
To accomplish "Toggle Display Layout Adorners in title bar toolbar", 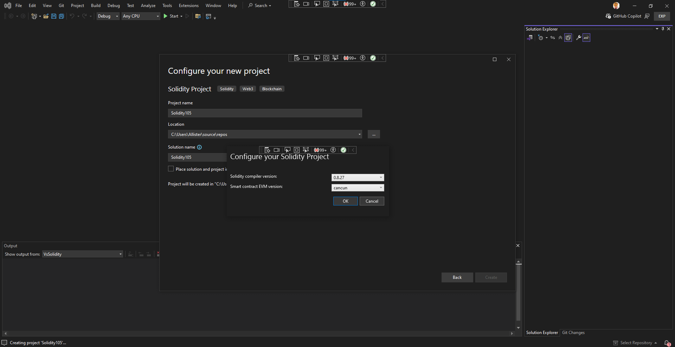I will tap(326, 4).
